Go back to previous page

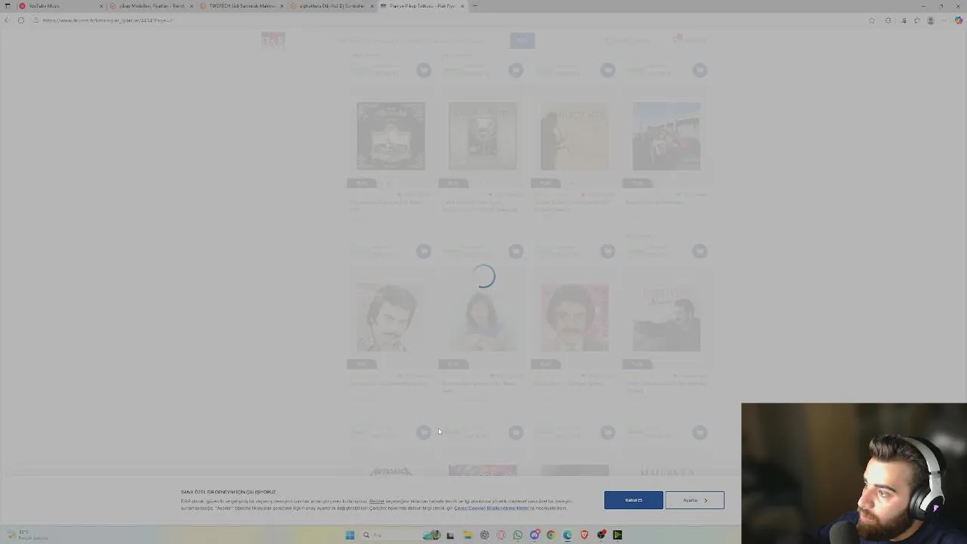click(x=8, y=20)
